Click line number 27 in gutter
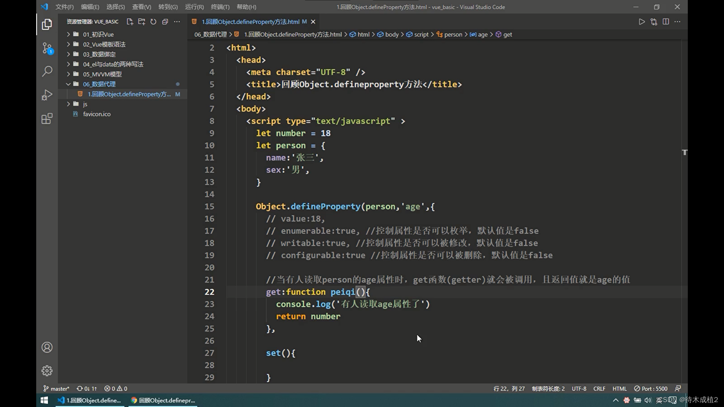The image size is (724, 407). tap(209, 353)
